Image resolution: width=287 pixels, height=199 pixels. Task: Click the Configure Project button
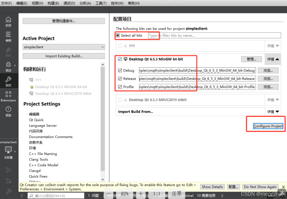(x=268, y=126)
